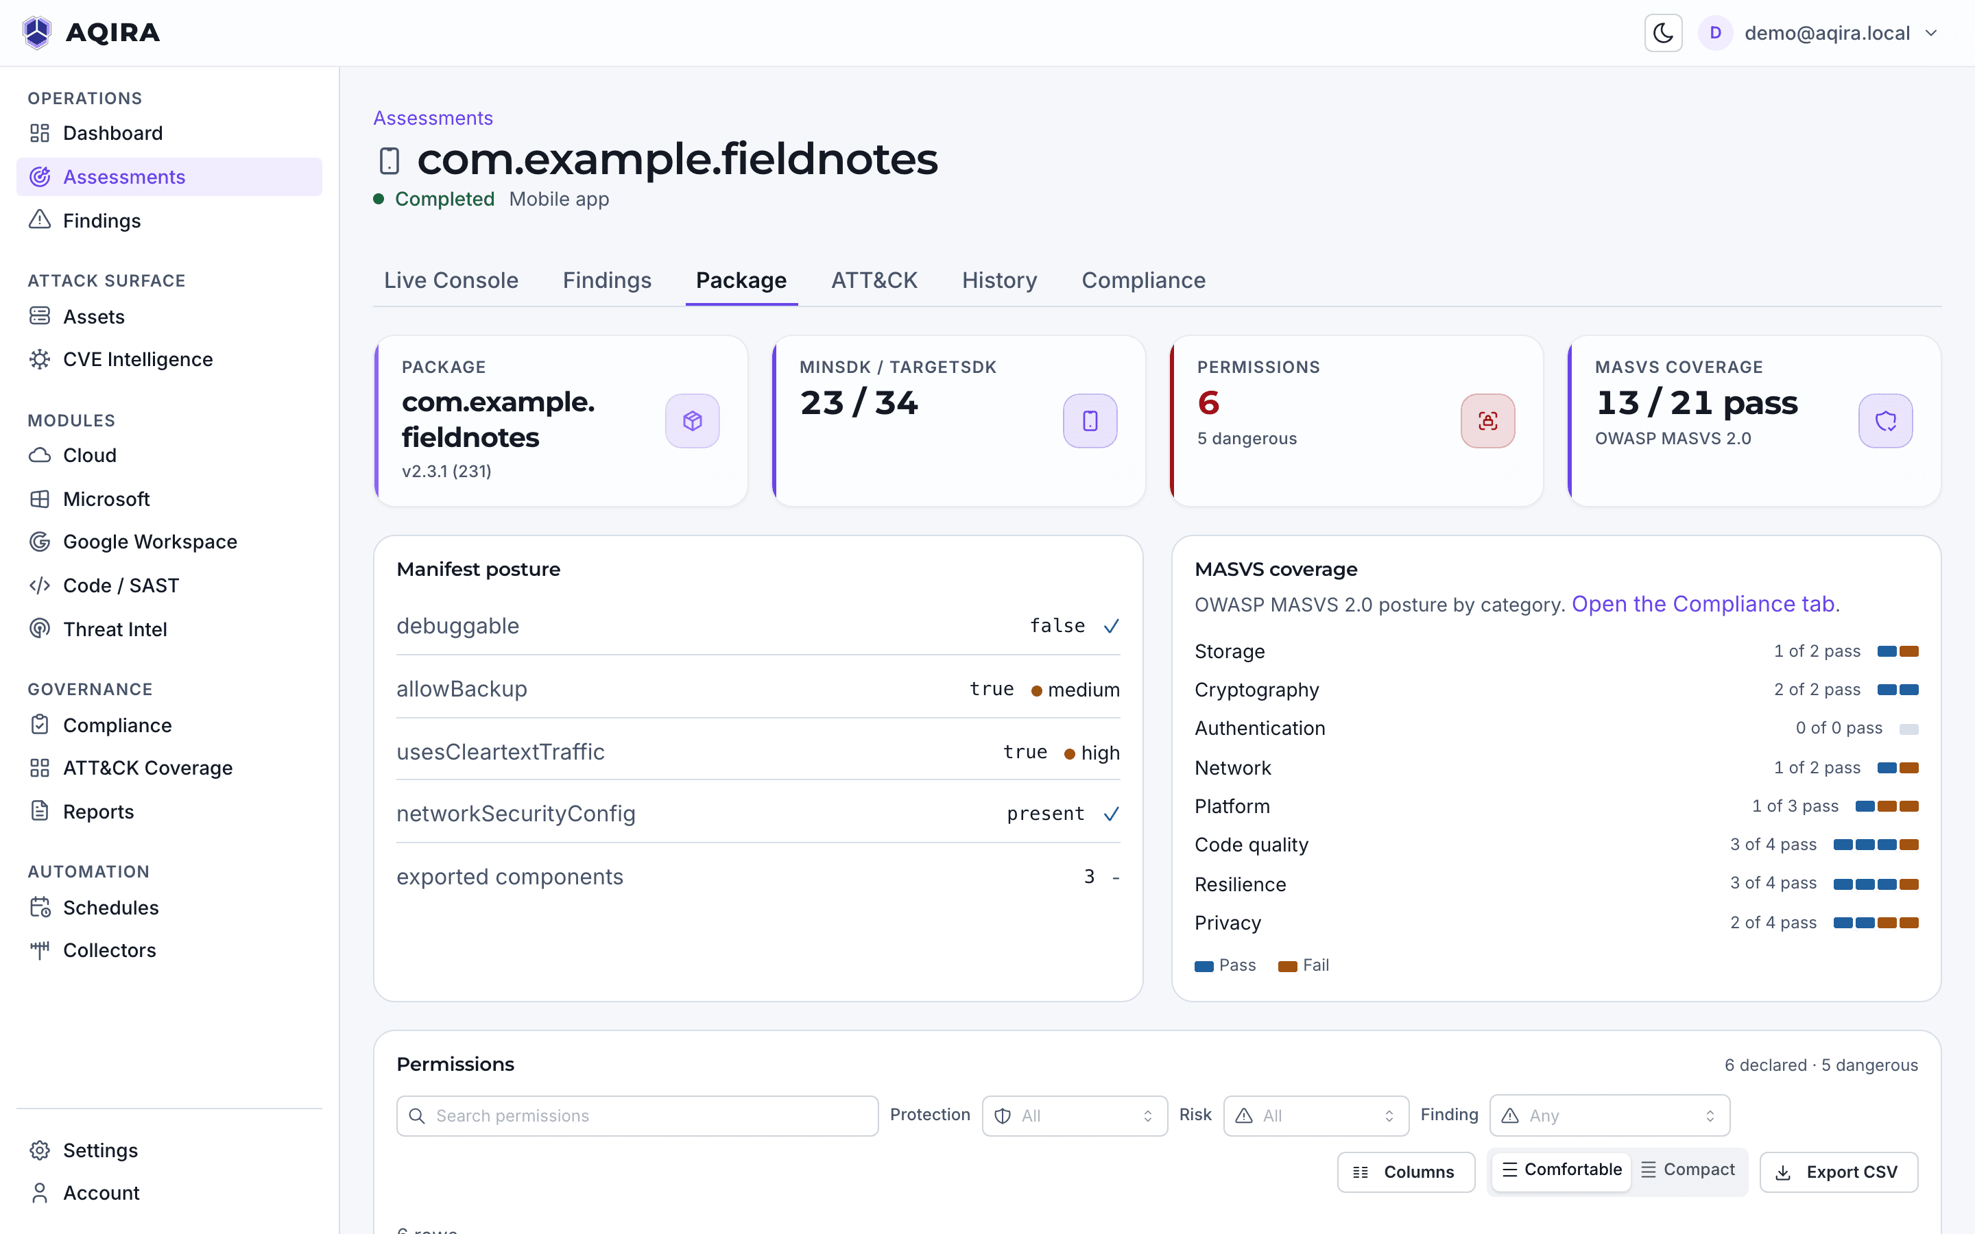Open Schedules under Automation

tap(169, 908)
